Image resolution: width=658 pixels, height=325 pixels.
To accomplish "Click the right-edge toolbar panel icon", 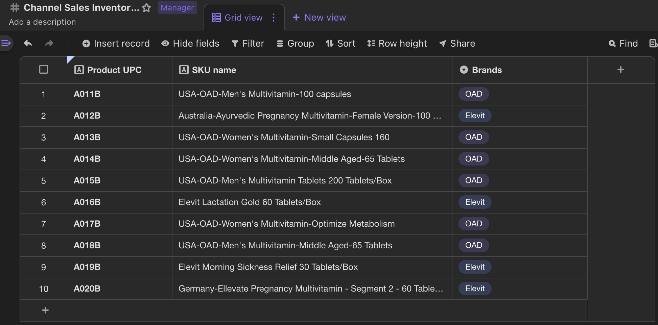I will point(653,43).
